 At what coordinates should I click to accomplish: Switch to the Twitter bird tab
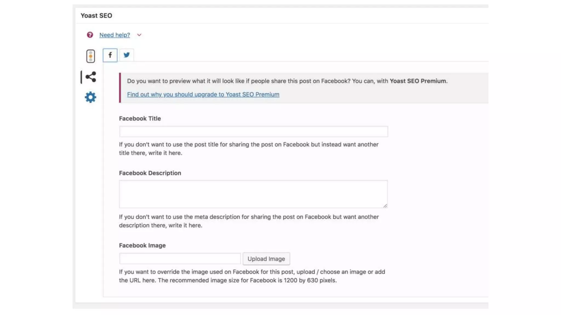(127, 55)
